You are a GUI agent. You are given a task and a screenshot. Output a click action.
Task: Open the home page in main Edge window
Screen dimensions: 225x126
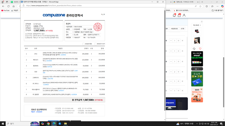13,6
